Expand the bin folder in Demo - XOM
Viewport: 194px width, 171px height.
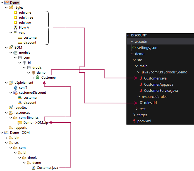(6, 138)
